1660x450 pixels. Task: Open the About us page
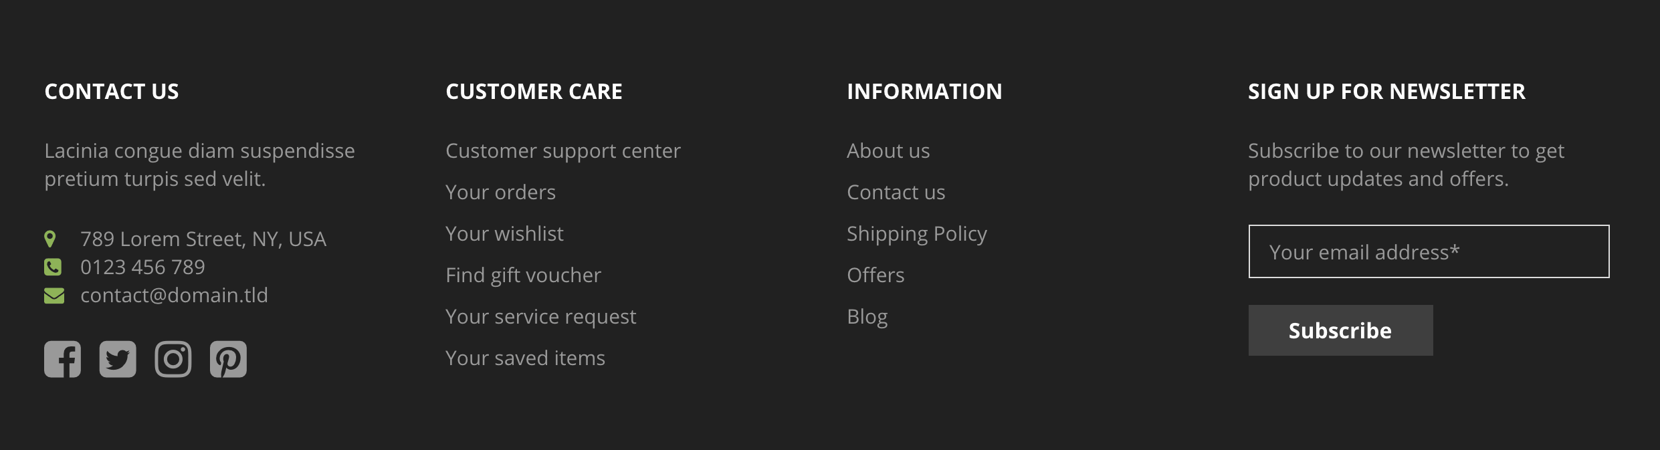tap(888, 151)
